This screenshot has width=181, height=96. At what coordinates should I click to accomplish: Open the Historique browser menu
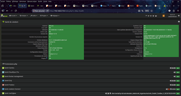23,2
